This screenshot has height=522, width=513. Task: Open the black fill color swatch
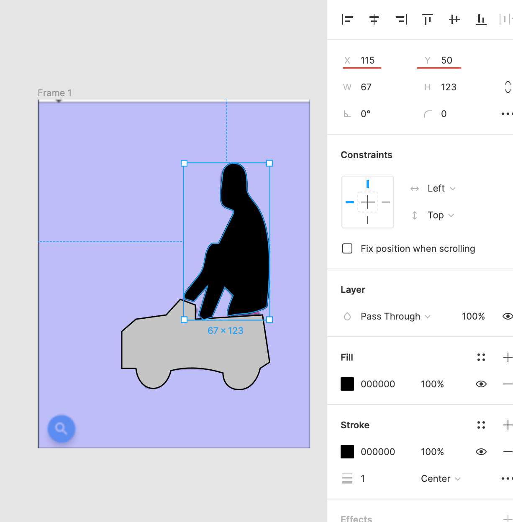tap(347, 384)
